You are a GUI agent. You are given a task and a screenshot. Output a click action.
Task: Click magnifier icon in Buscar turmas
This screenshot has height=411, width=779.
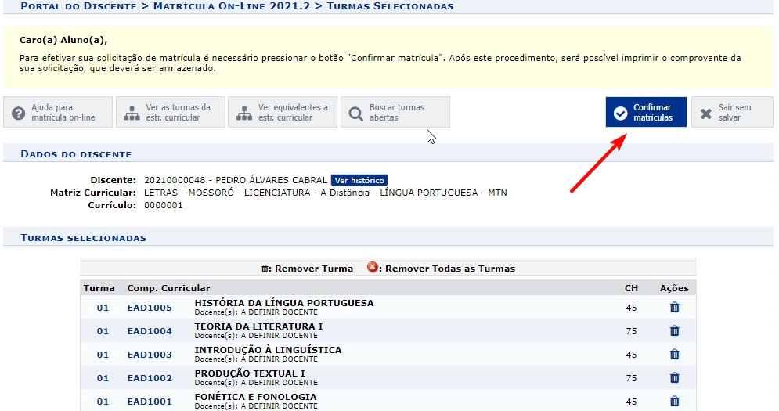[x=355, y=114]
